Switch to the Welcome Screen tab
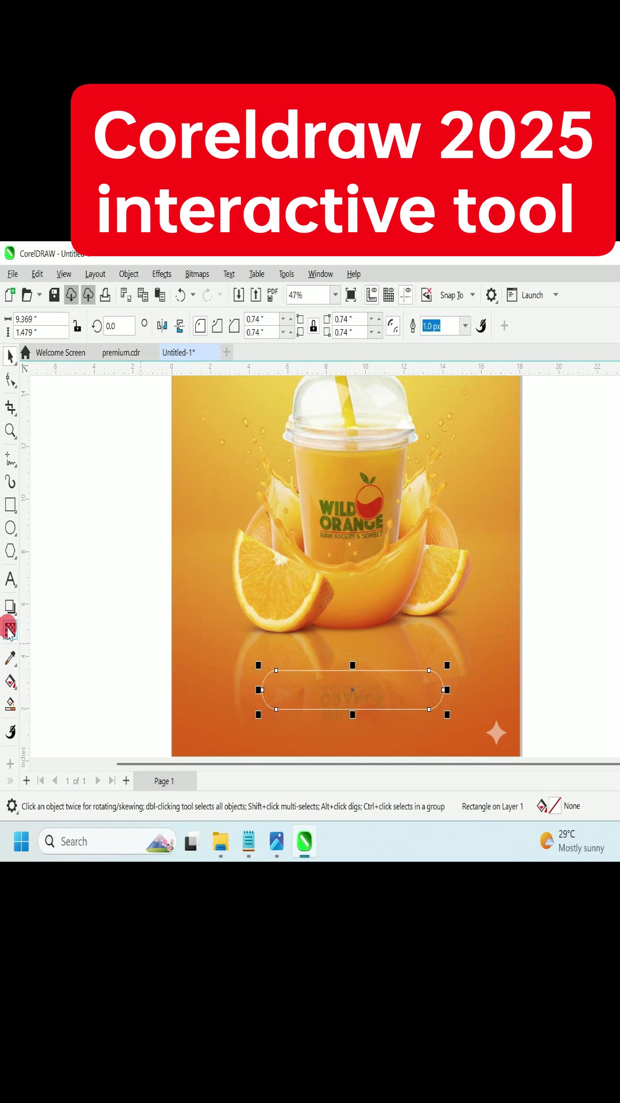 click(60, 353)
